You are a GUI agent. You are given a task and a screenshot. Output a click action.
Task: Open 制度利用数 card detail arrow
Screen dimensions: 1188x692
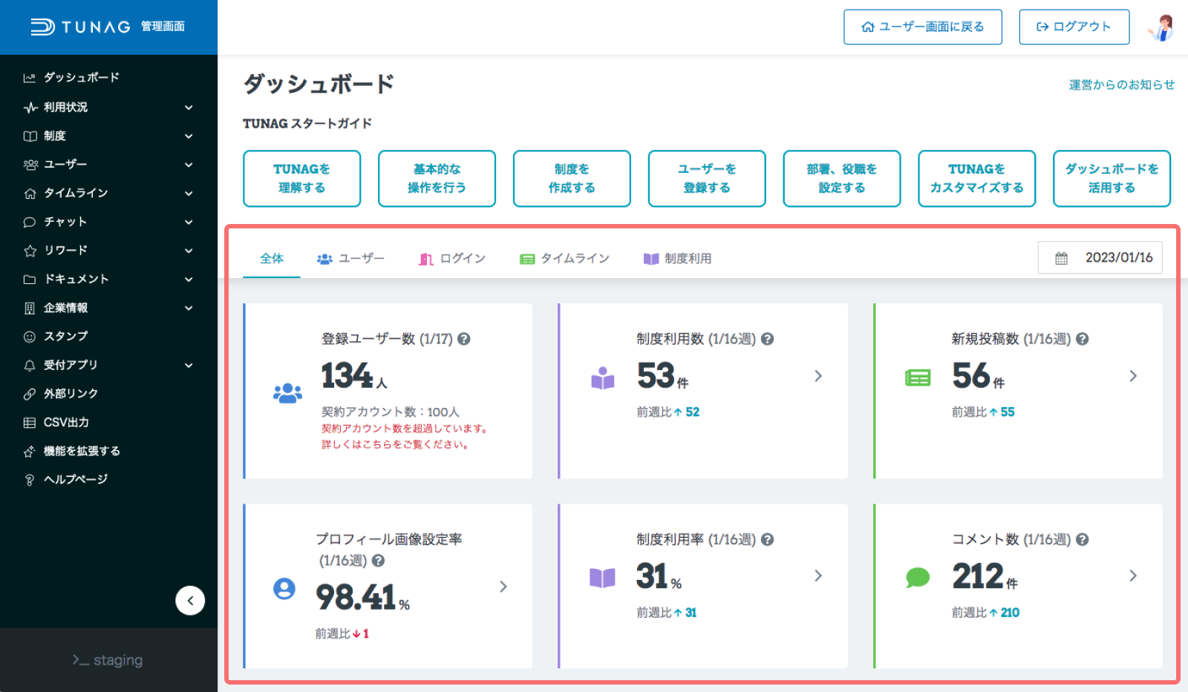pyautogui.click(x=818, y=376)
